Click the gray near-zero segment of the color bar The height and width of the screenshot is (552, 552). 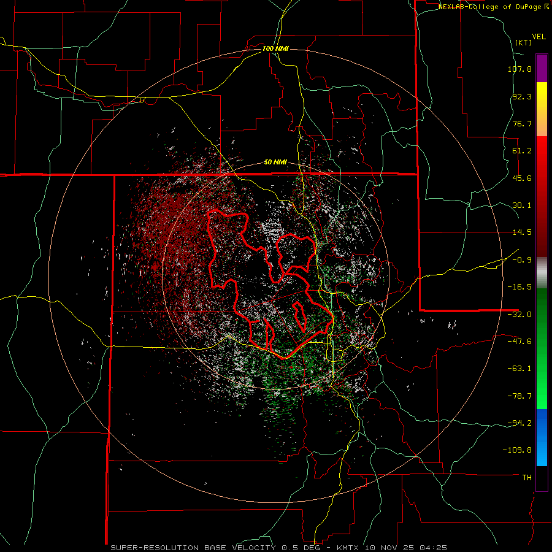pos(542,273)
